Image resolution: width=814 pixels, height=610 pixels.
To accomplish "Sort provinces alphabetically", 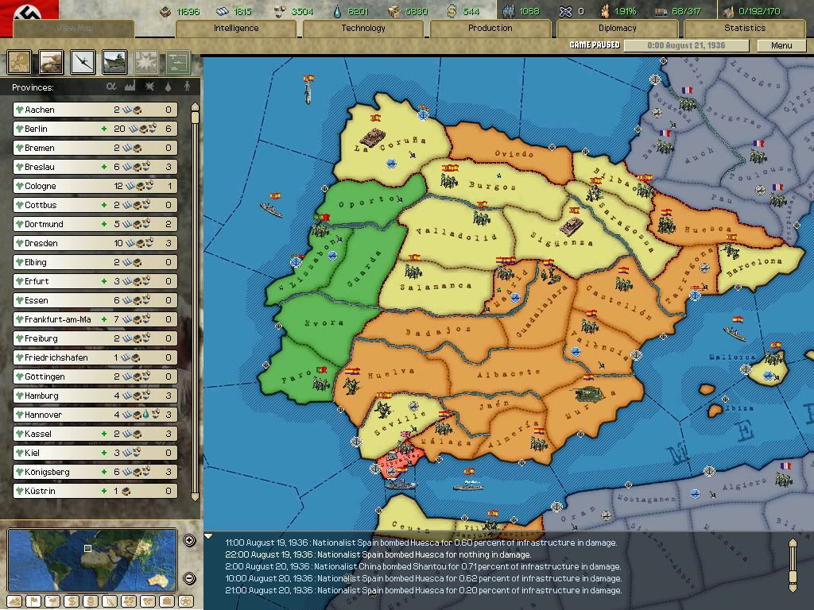I will click(111, 87).
